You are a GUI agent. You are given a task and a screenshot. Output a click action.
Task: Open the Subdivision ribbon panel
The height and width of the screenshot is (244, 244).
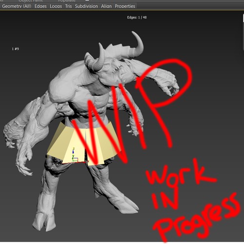coord(86,6)
